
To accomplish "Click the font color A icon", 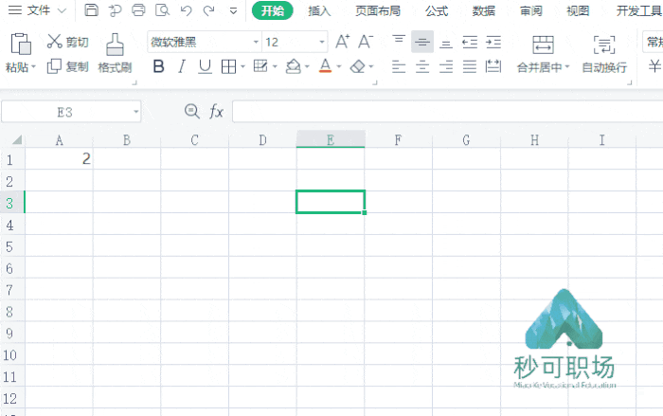I will click(325, 66).
